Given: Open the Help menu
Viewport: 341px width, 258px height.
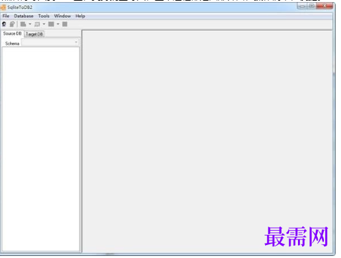Looking at the screenshot, I should pos(80,16).
